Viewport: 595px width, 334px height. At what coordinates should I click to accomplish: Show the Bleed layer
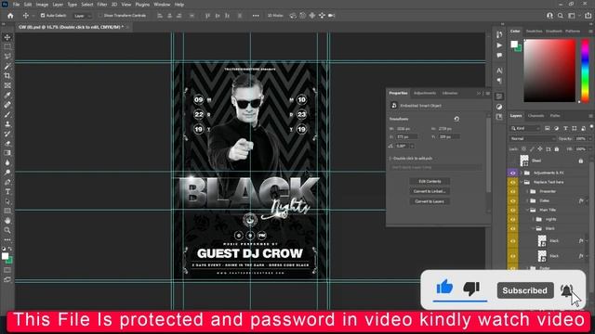[512, 161]
